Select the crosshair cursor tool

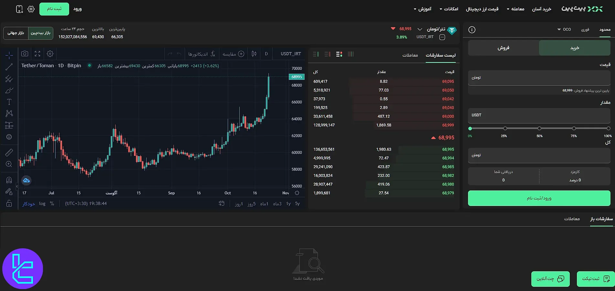(9, 54)
